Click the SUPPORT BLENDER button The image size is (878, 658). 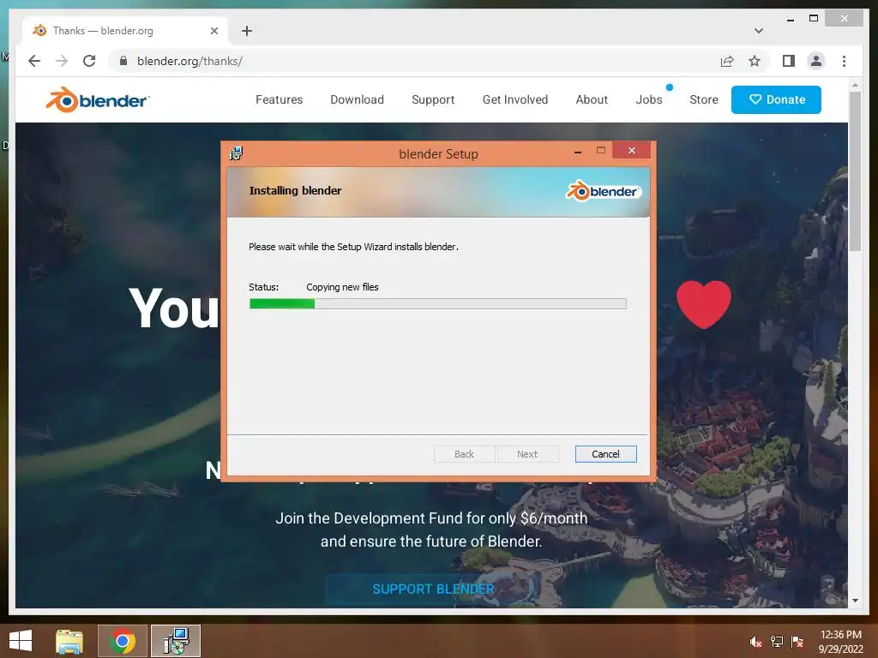click(x=433, y=589)
